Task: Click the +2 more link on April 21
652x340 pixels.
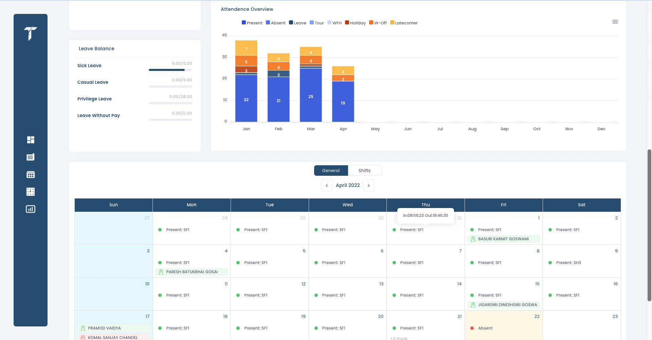Action: coord(399,338)
